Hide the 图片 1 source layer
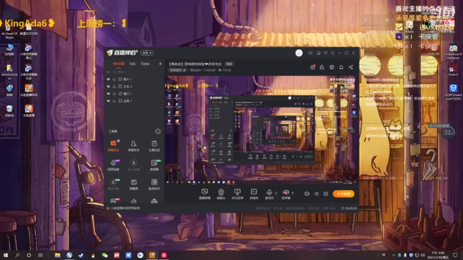 coord(108,79)
